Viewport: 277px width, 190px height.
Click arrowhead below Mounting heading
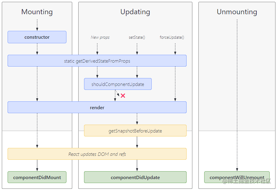37,29
